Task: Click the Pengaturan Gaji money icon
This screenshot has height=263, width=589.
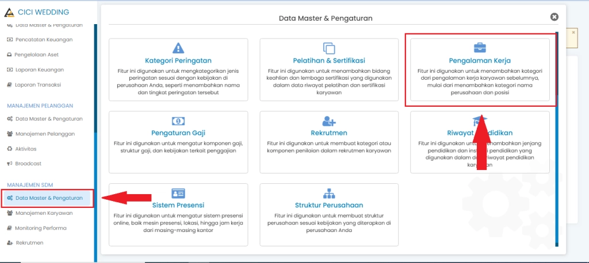Action: [178, 121]
